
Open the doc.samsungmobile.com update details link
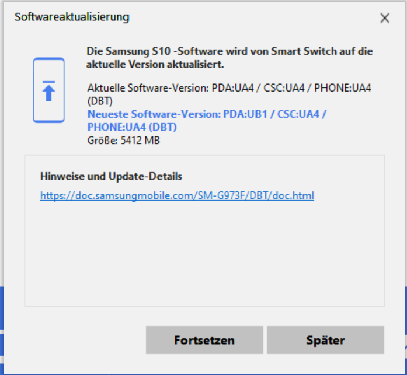[177, 195]
